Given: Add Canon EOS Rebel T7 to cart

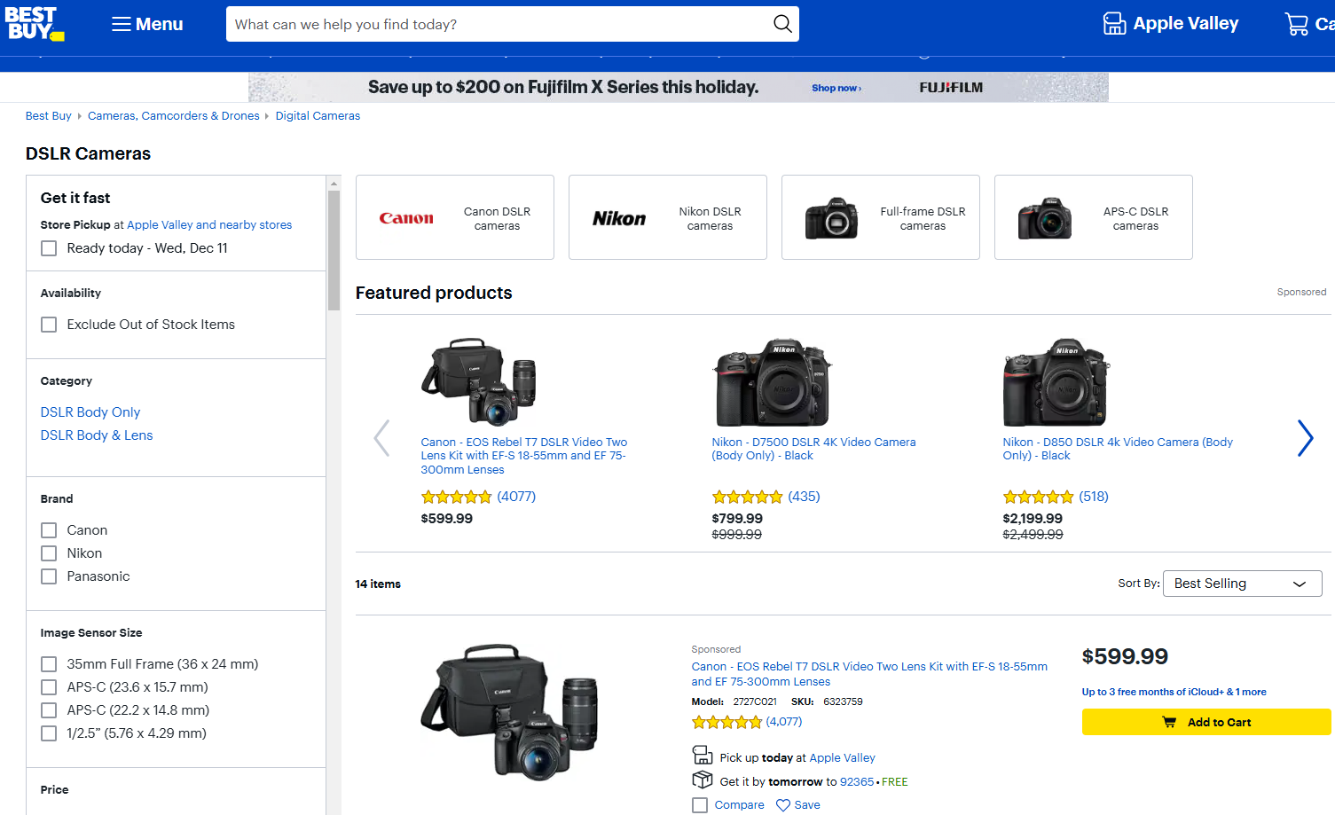Looking at the screenshot, I should (x=1206, y=722).
